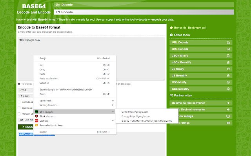This screenshot has height=156, width=251.
Task: Click the URL Decode envelope icon
Action: click(228, 43)
